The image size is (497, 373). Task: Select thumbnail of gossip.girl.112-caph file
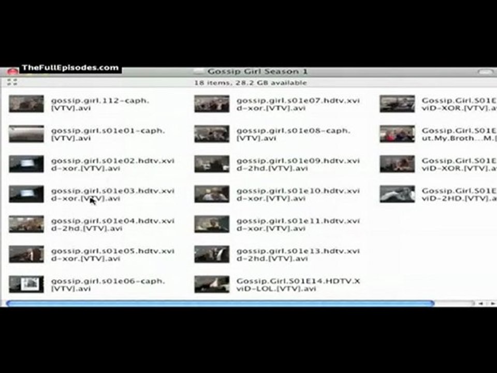26,104
